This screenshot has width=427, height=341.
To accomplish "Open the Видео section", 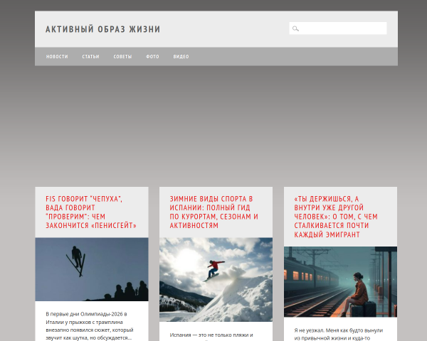I will [181, 57].
